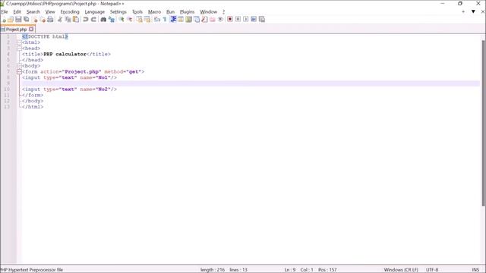
Task: Select the Project.php document tab
Action: [17, 29]
